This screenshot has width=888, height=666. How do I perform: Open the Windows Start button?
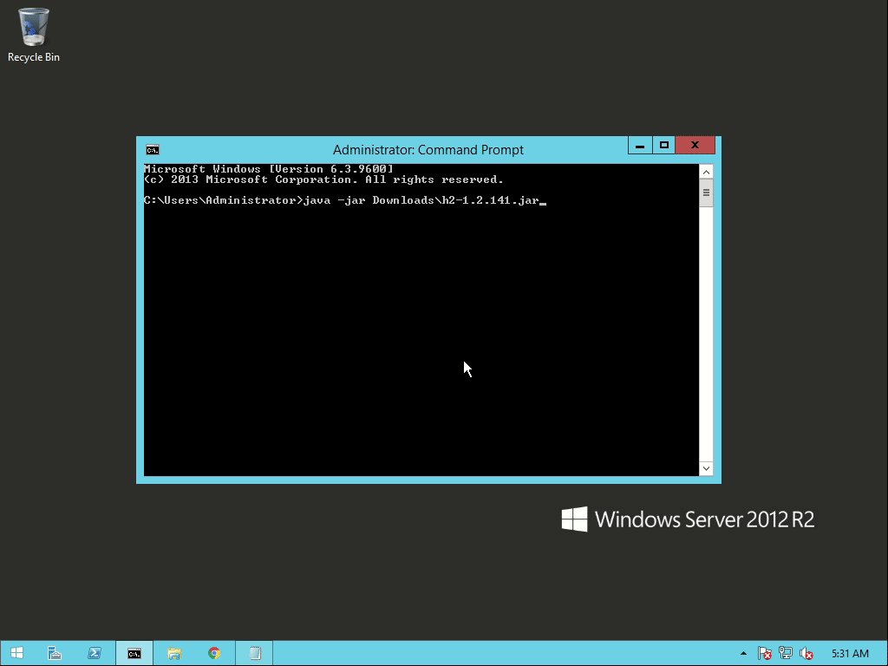click(16, 653)
